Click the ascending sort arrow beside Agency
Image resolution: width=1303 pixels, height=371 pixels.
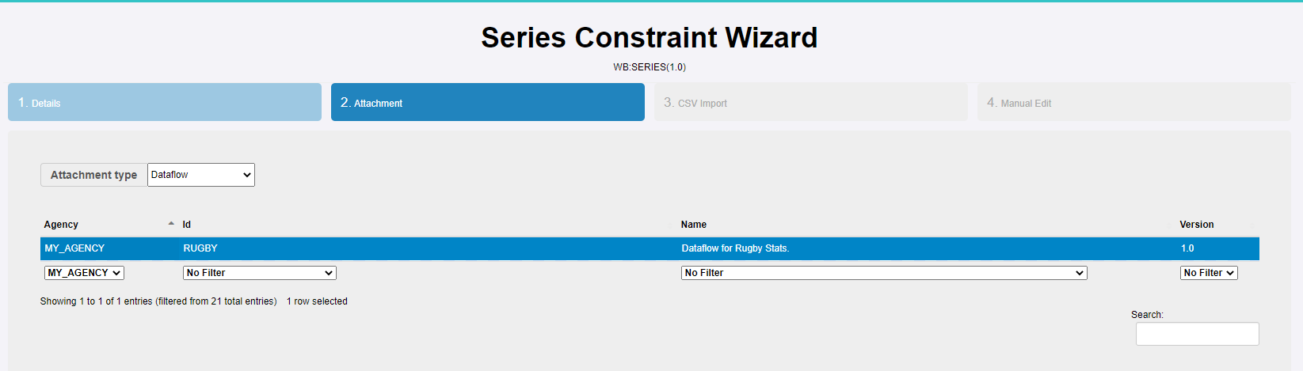click(171, 224)
